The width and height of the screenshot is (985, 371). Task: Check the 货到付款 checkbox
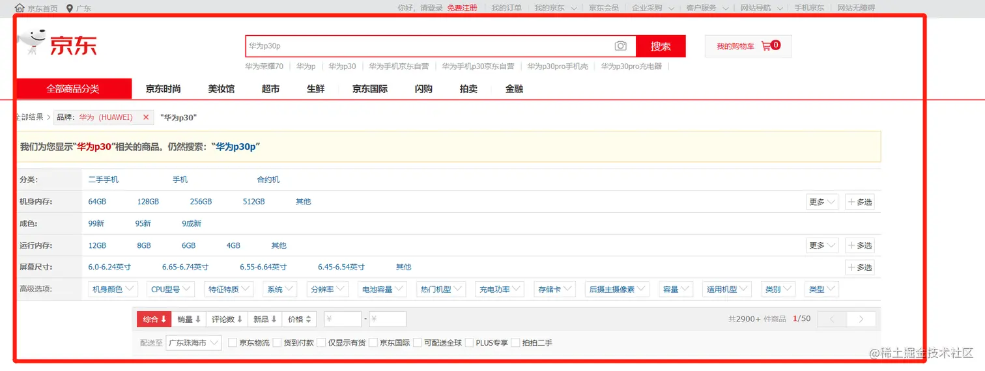point(277,342)
